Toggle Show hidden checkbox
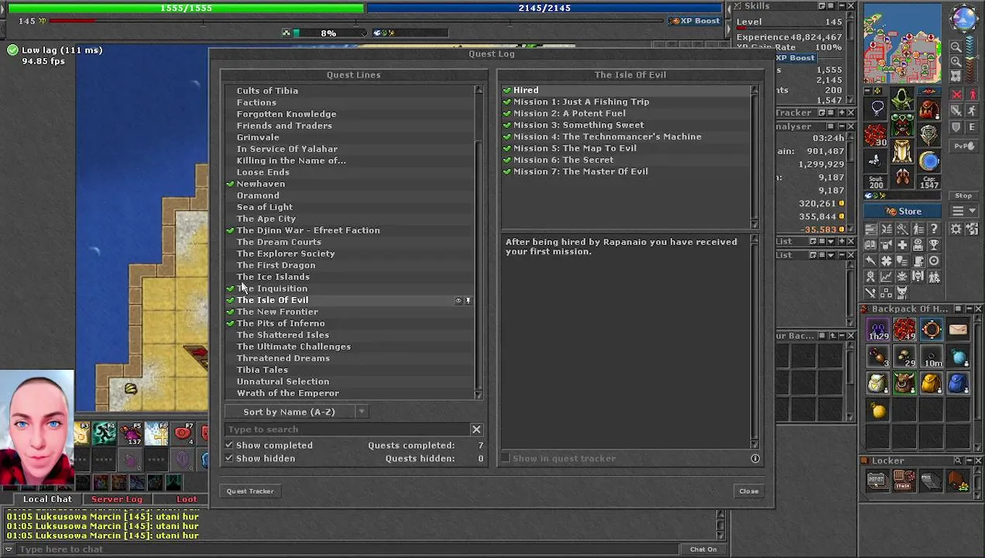Image resolution: width=985 pixels, height=558 pixels. [x=229, y=459]
